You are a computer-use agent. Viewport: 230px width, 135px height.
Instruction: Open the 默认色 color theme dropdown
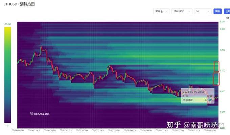[161, 11]
